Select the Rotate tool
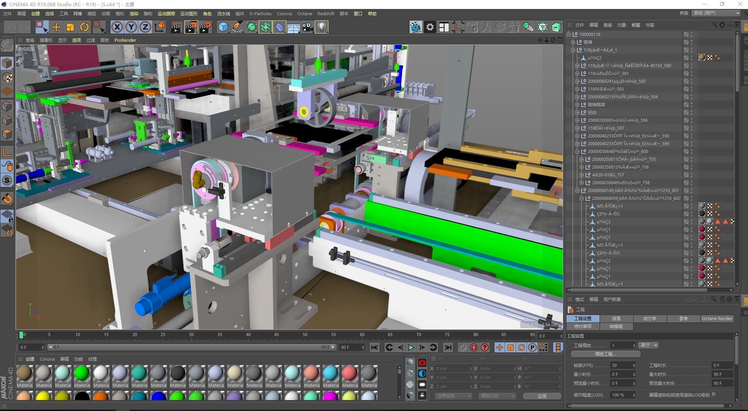This screenshot has width=748, height=411. pyautogui.click(x=84, y=27)
